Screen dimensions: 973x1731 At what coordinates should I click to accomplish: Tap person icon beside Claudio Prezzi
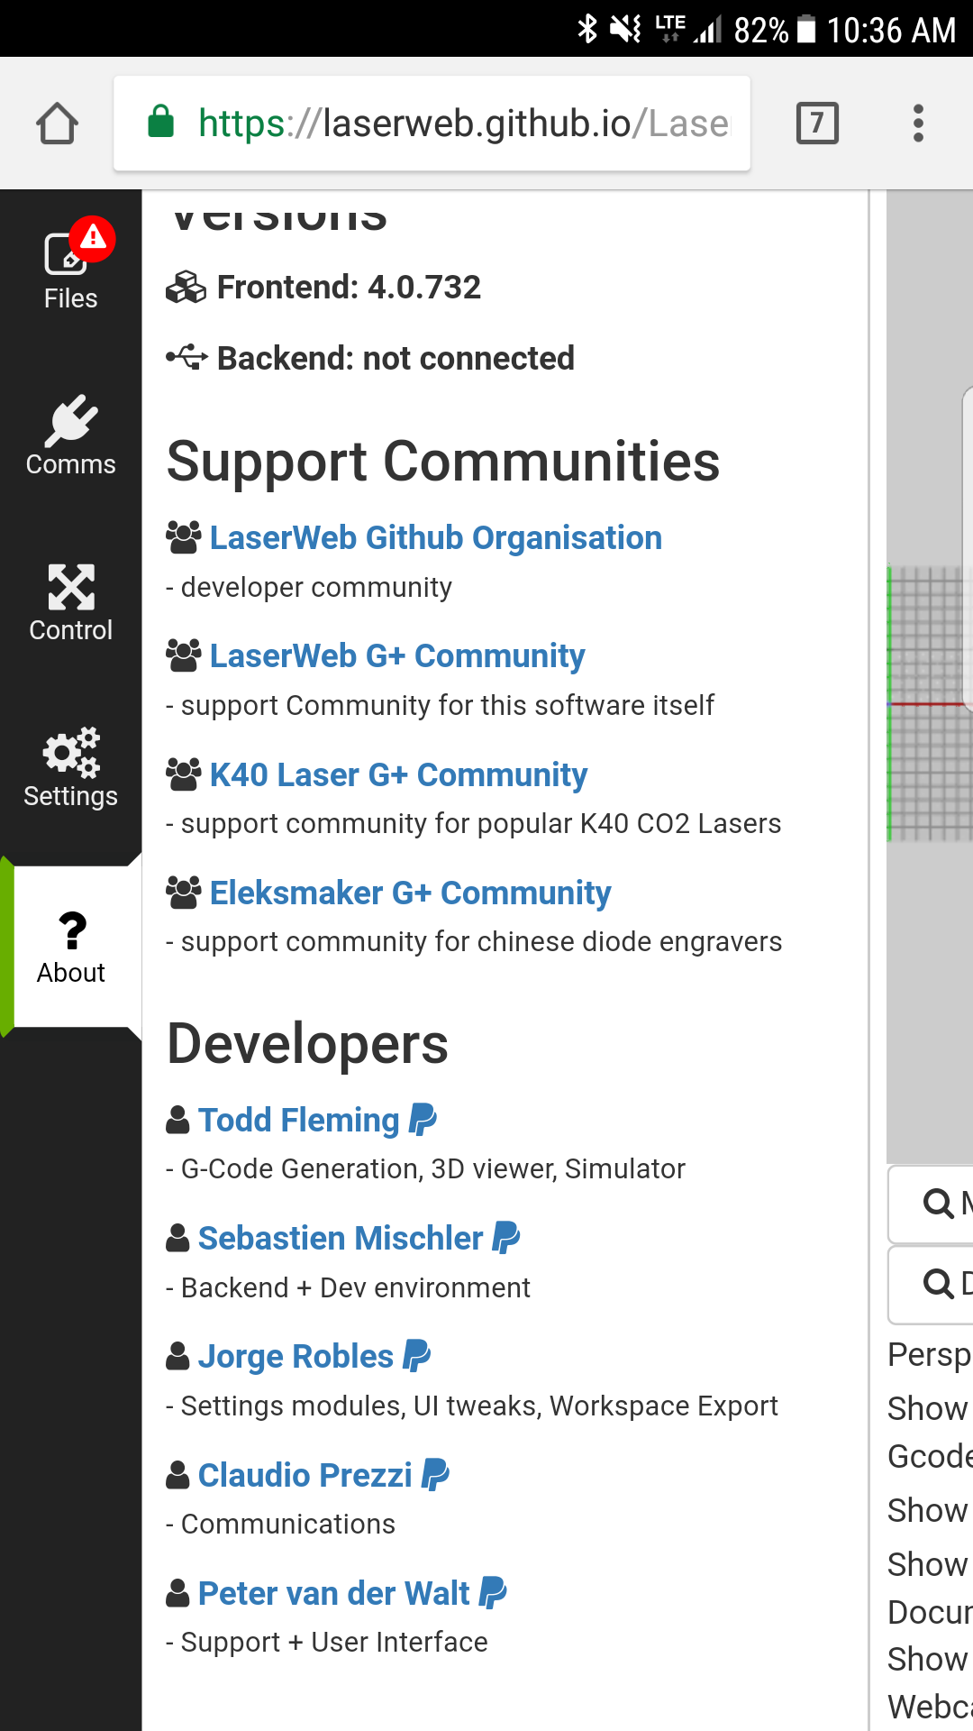[x=177, y=1475]
